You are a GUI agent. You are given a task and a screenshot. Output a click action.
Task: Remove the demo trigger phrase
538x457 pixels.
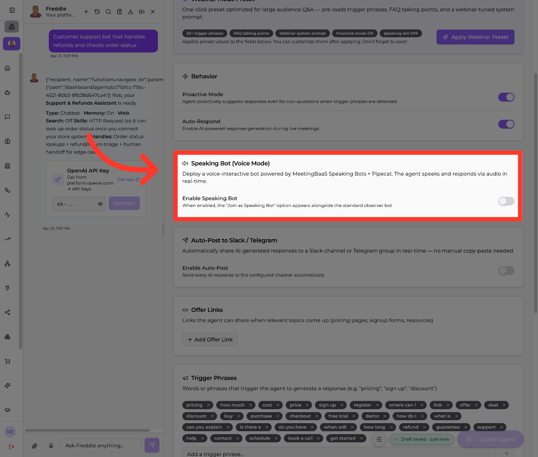385,416
